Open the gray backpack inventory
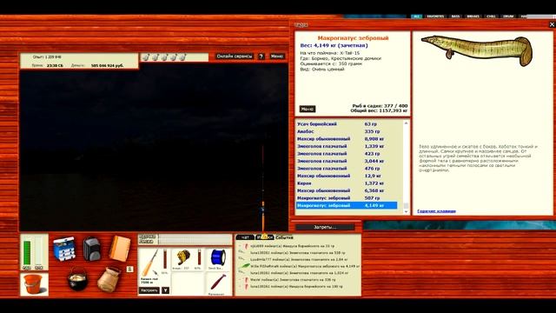The image size is (556, 313). pos(92,249)
